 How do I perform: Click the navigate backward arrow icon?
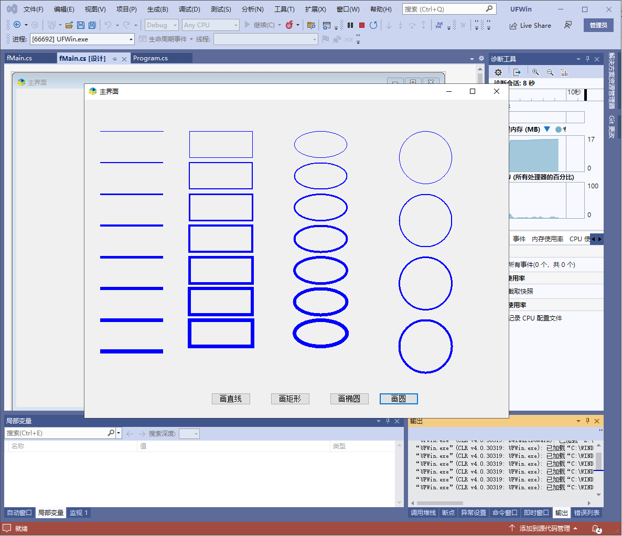pos(17,25)
